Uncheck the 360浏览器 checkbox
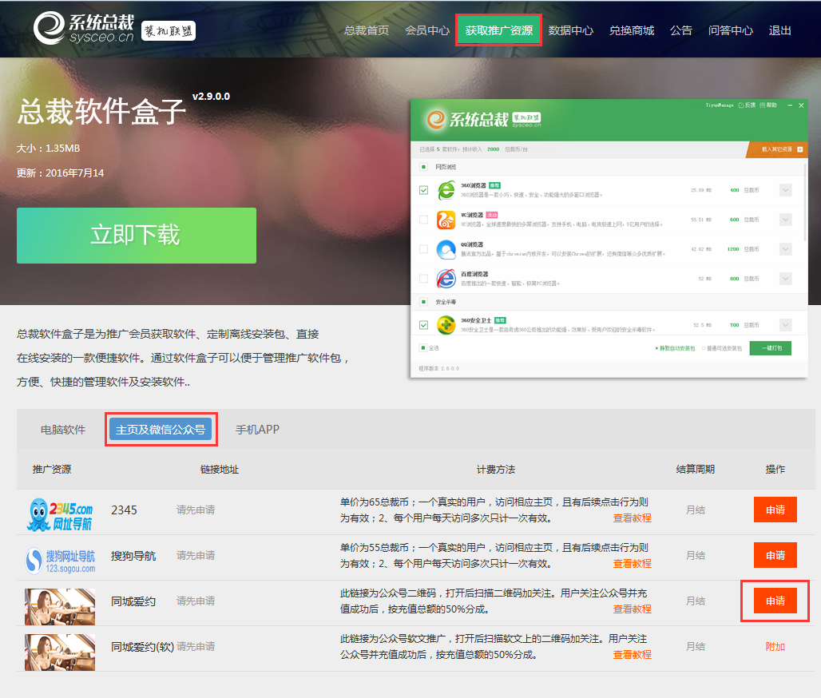 point(423,190)
